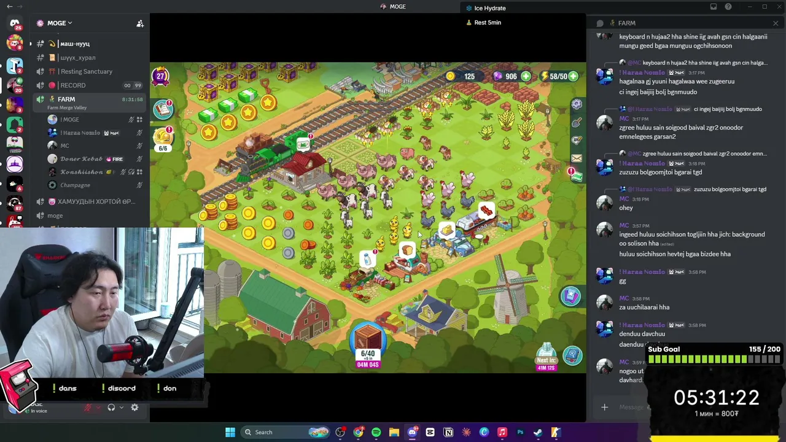Close the FARM chat panel

(776, 23)
